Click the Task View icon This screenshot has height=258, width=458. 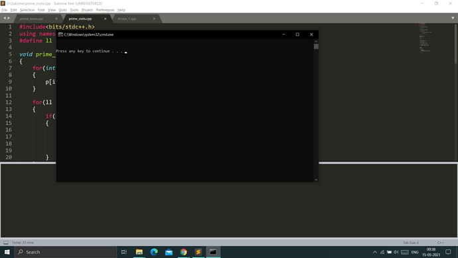point(124,252)
